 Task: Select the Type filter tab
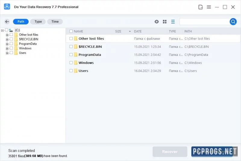click(38, 22)
